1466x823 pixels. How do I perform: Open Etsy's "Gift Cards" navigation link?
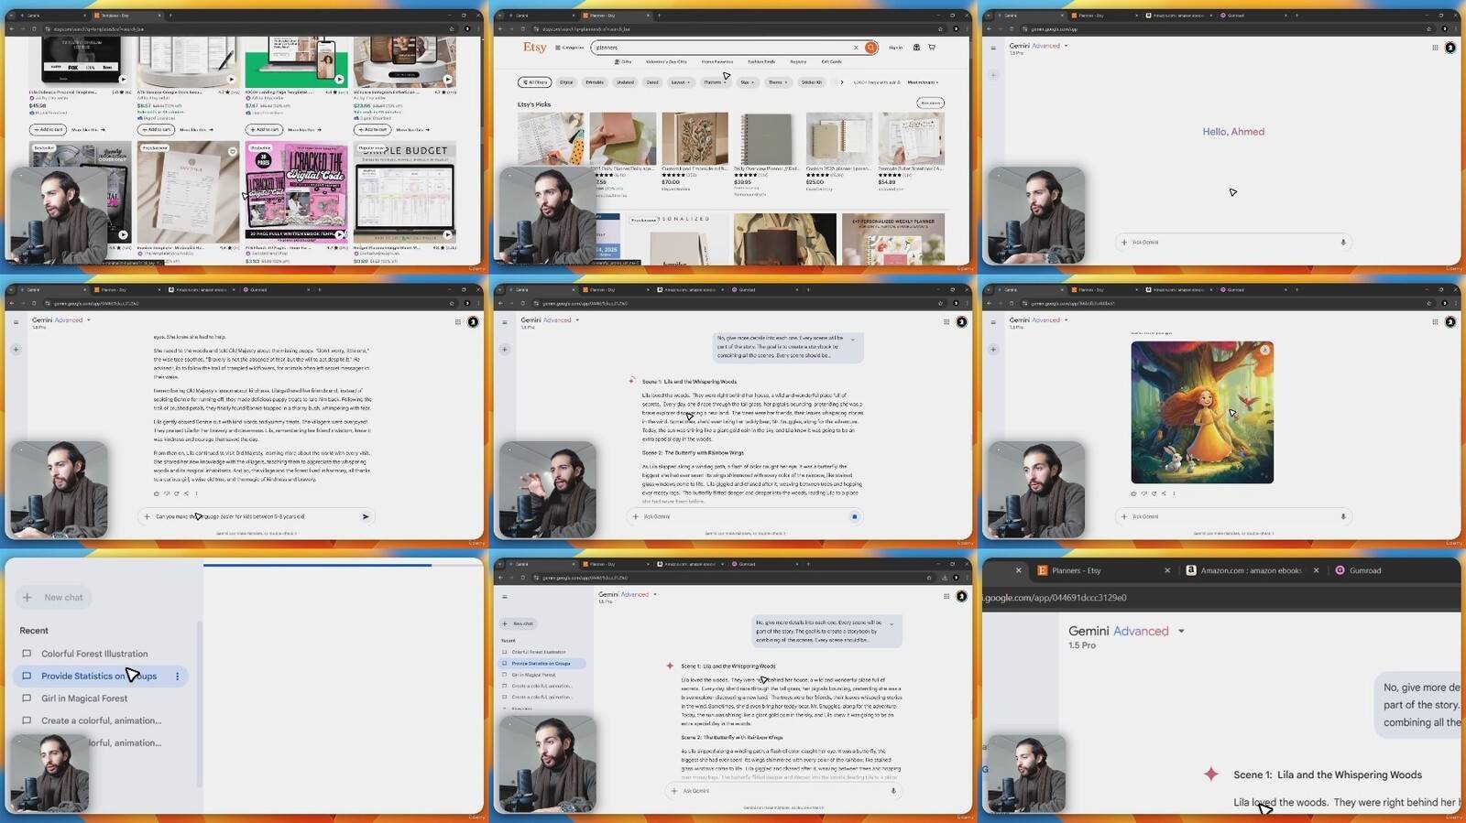click(x=831, y=62)
